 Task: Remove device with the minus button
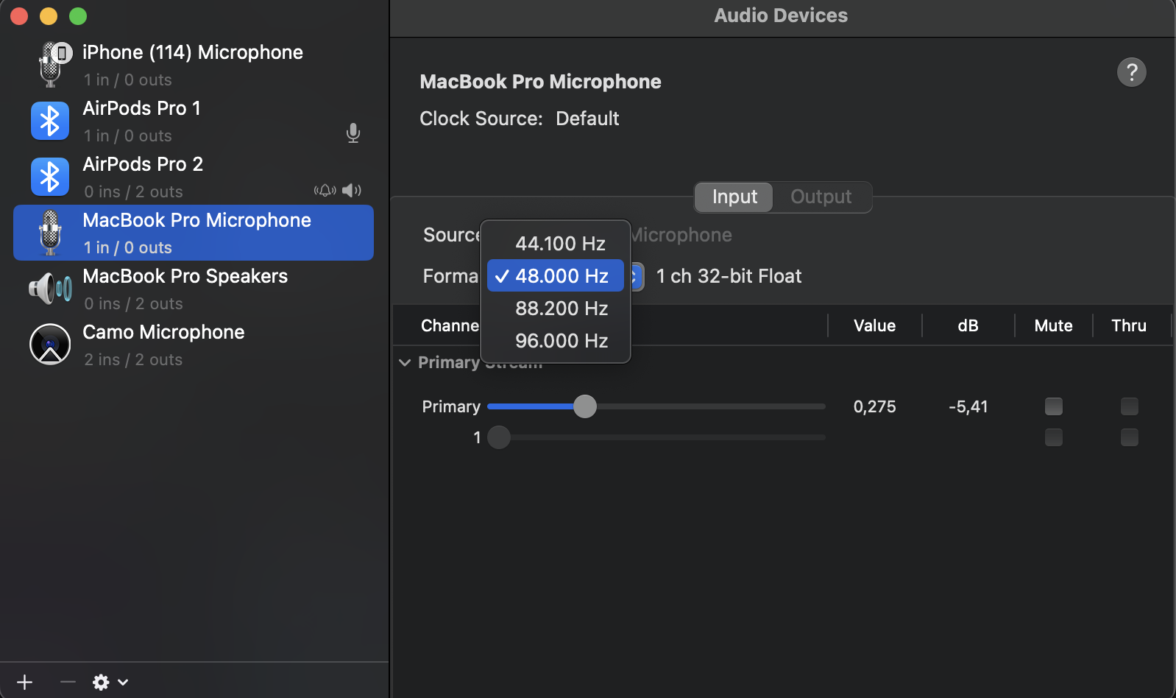click(x=68, y=682)
